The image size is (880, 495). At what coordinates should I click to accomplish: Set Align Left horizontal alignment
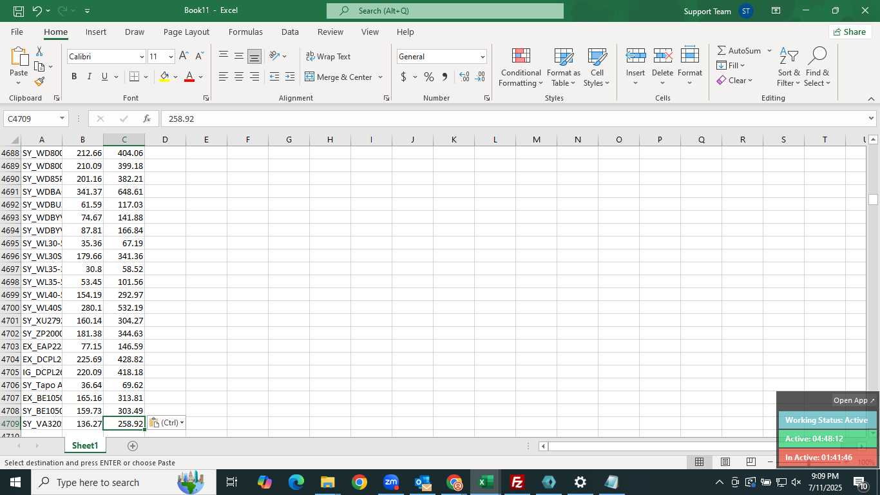click(224, 77)
